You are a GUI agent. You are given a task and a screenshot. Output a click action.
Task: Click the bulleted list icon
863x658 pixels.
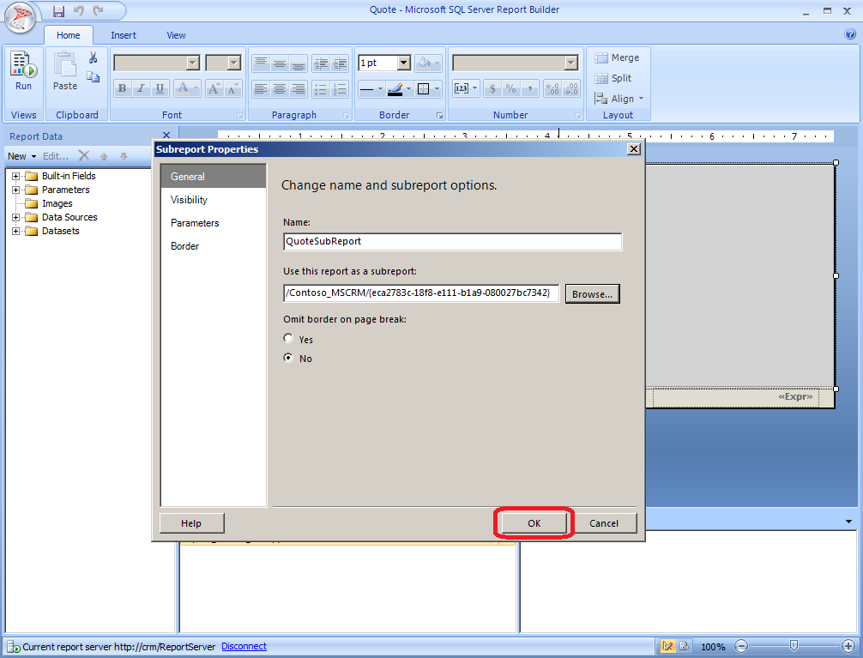(321, 88)
